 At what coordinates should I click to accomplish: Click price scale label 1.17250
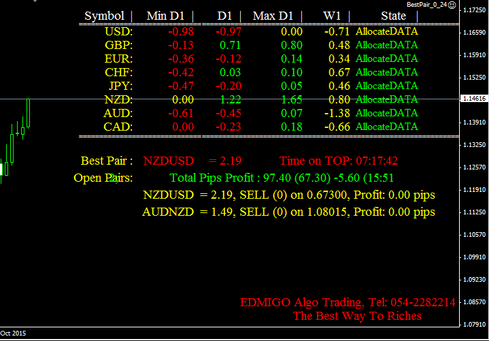tap(474, 10)
